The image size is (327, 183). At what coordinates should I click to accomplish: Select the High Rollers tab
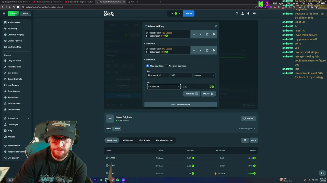pyautogui.click(x=144, y=140)
